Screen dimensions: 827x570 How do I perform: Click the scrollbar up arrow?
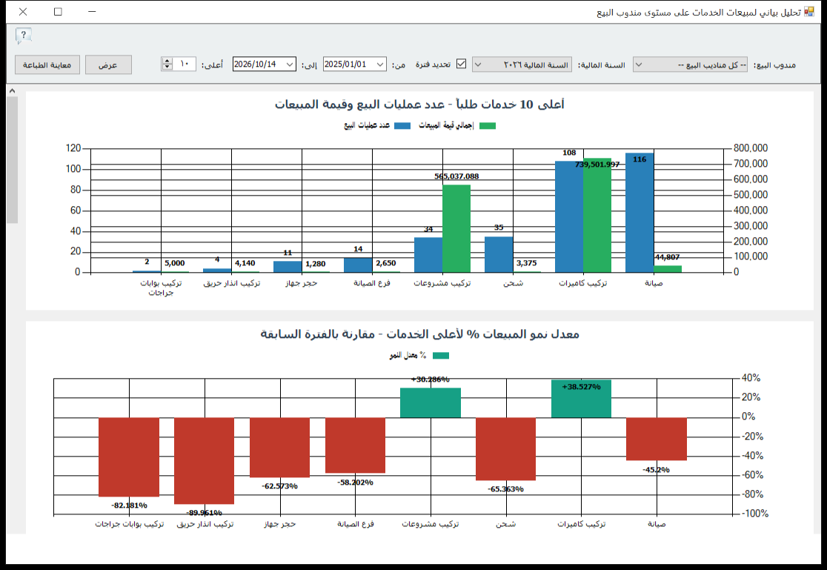tap(12, 91)
